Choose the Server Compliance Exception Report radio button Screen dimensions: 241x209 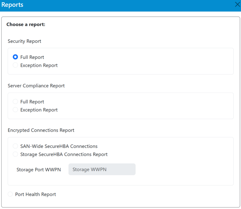(15, 110)
